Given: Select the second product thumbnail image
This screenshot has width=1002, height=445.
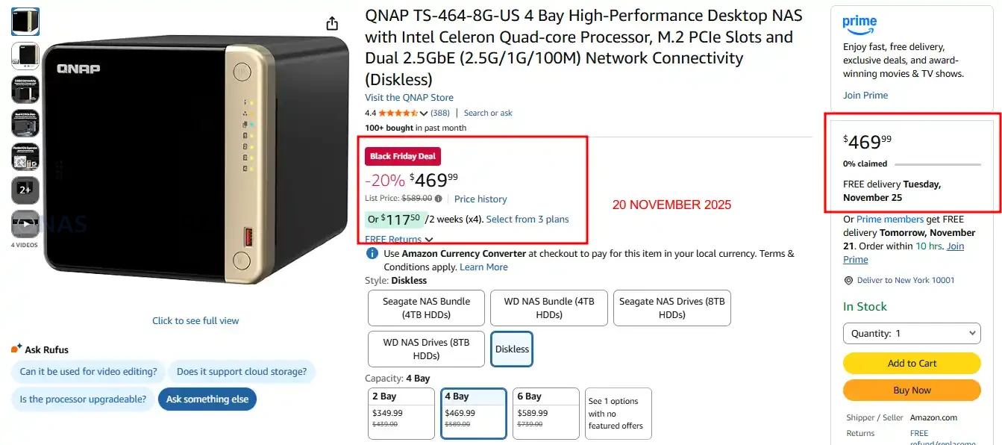Looking at the screenshot, I should tap(25, 56).
